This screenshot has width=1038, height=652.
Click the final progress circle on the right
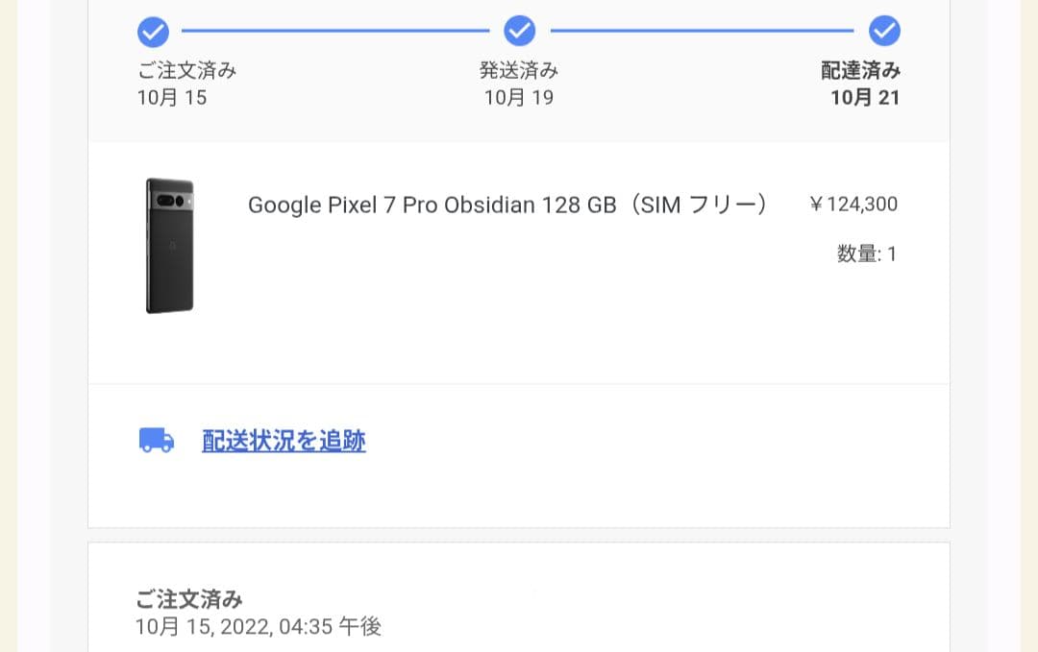point(885,30)
